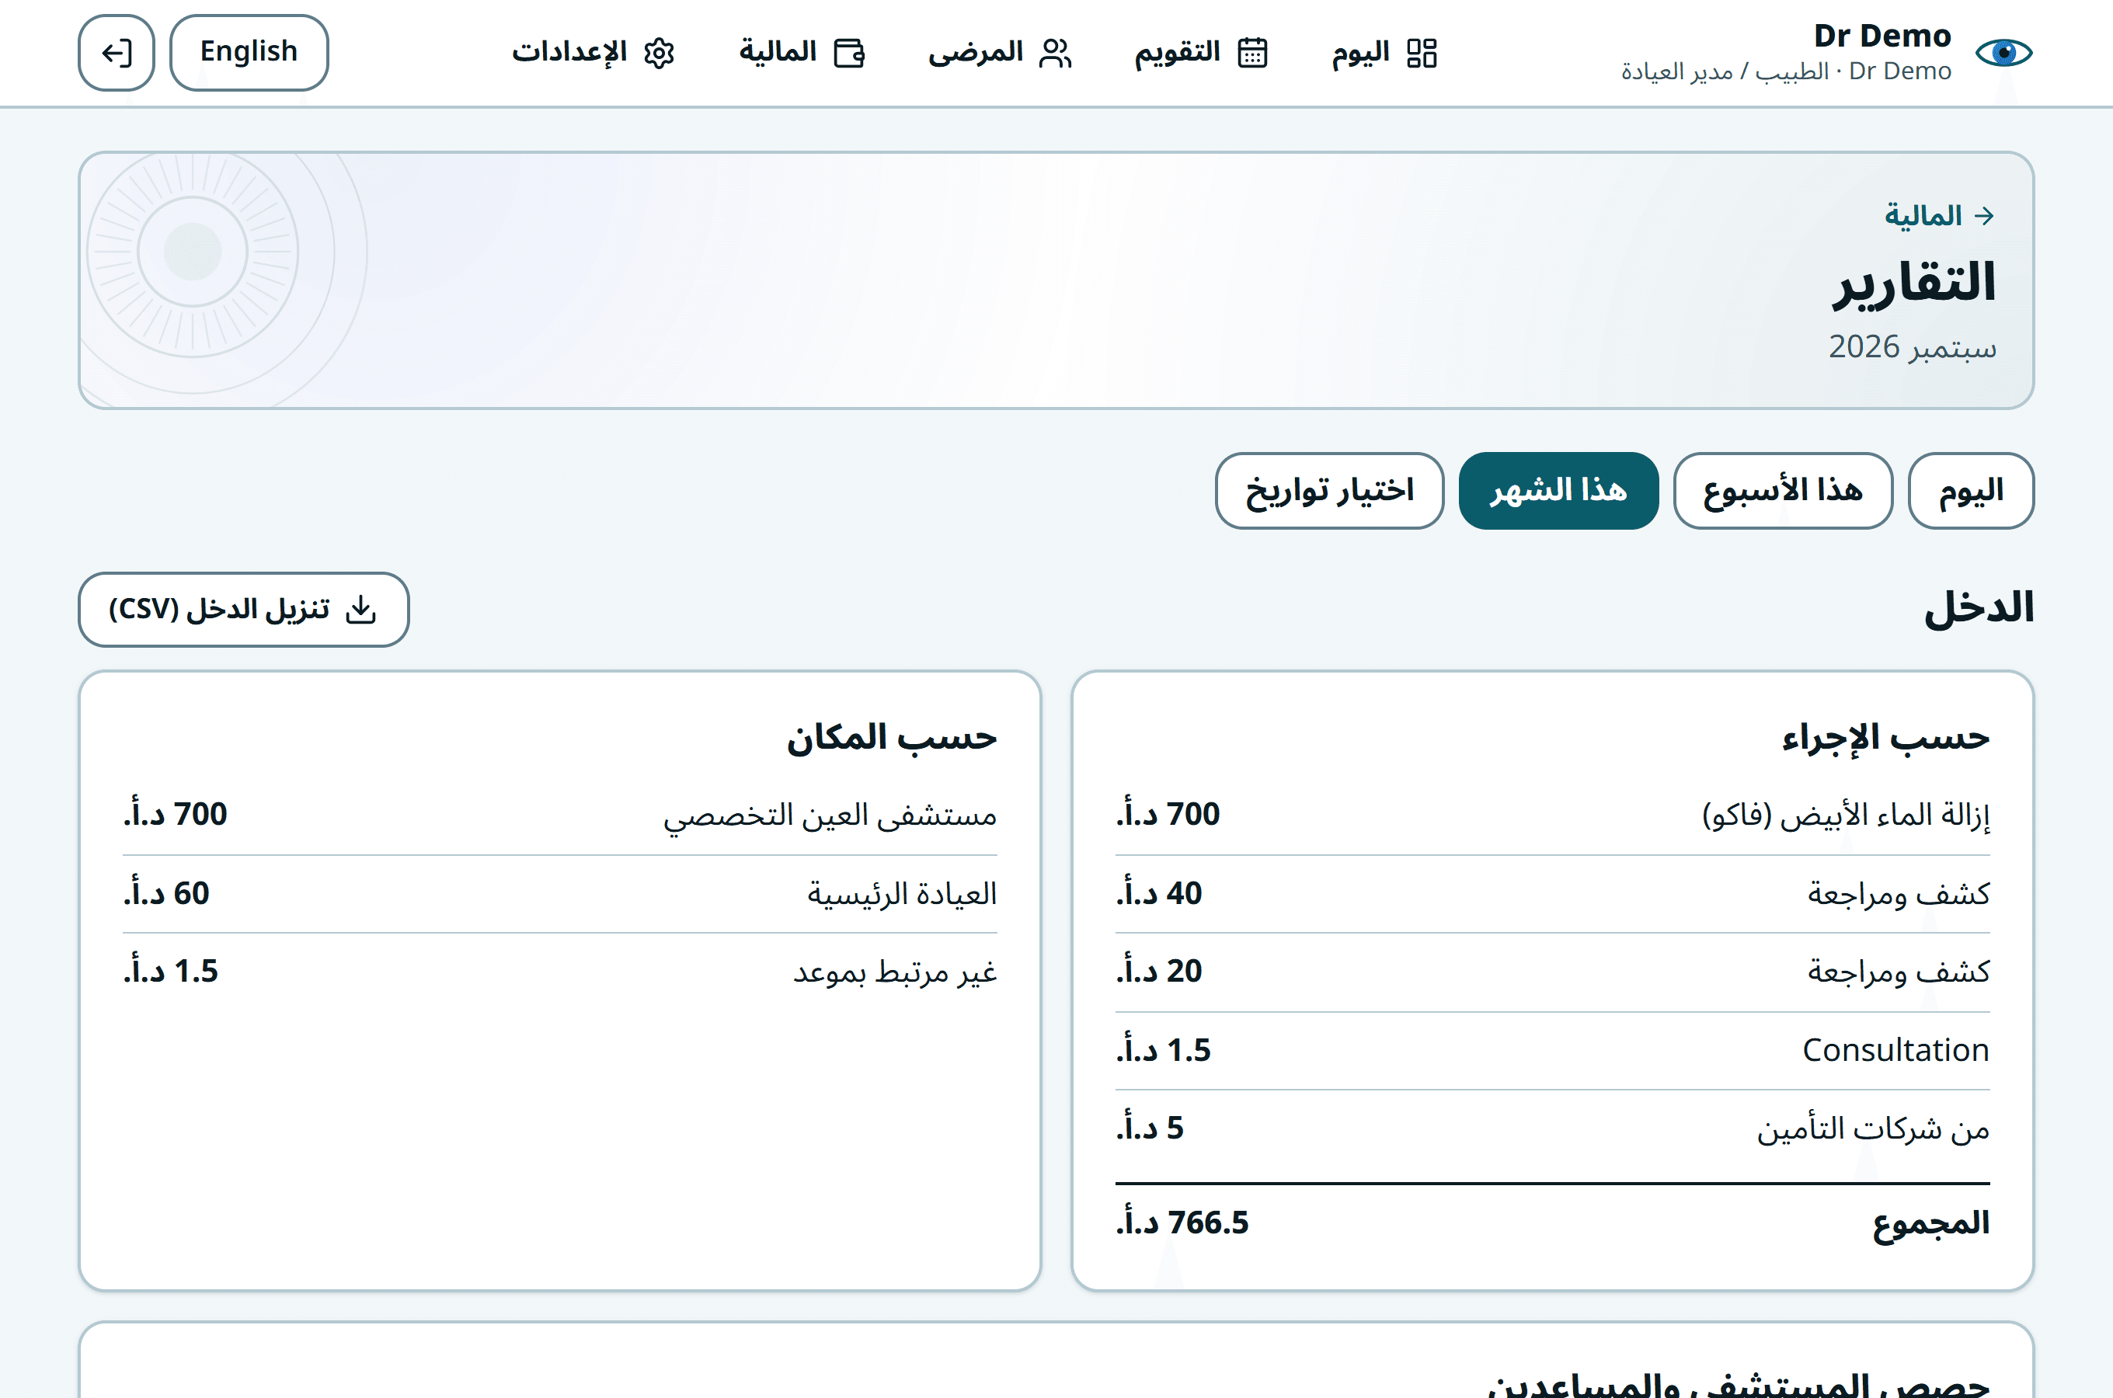Click the من شركات التأمين row
Screen dimensions: 2113x1398
[x=1552, y=1128]
